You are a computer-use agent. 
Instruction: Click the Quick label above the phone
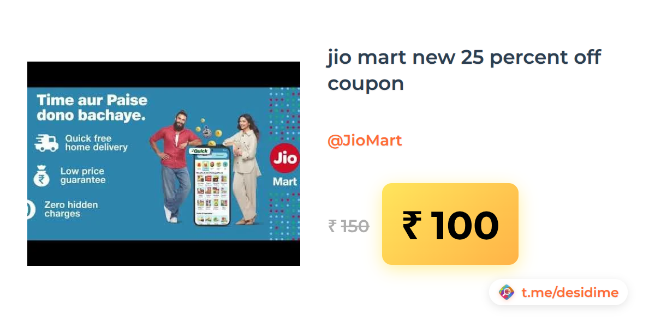coord(200,150)
